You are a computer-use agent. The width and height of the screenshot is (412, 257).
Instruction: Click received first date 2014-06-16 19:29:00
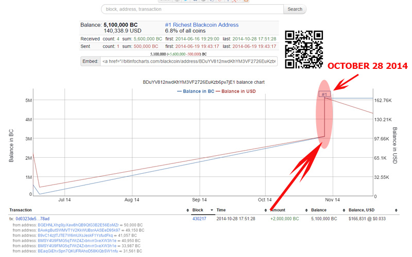[x=197, y=39]
